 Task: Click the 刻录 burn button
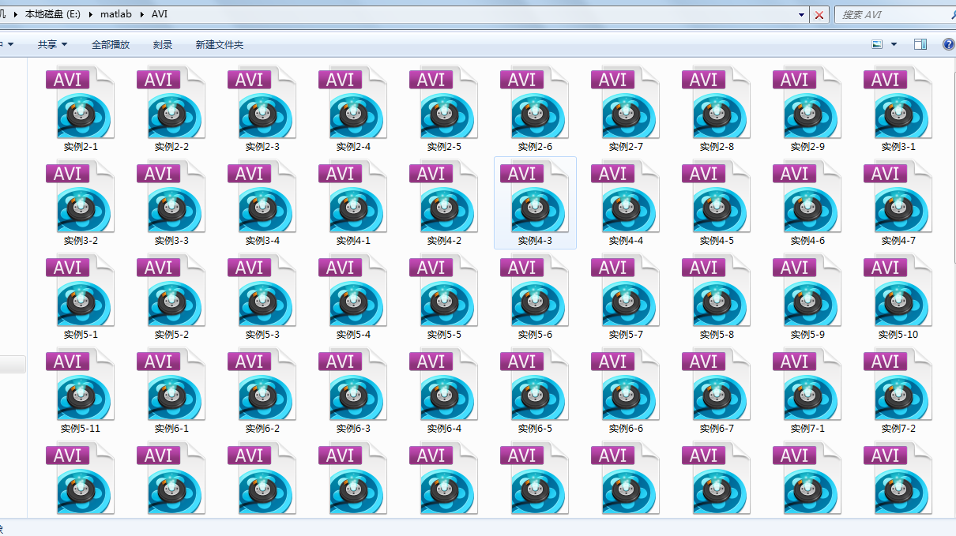(x=163, y=45)
